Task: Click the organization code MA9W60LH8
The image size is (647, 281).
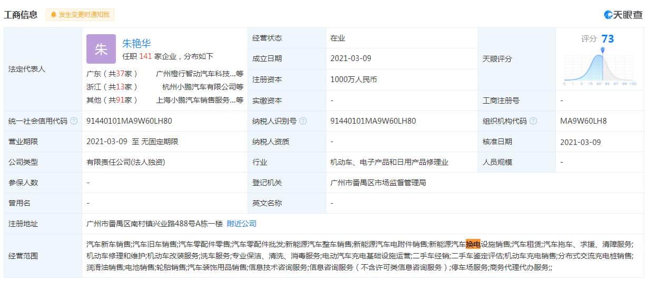Action: (x=583, y=121)
